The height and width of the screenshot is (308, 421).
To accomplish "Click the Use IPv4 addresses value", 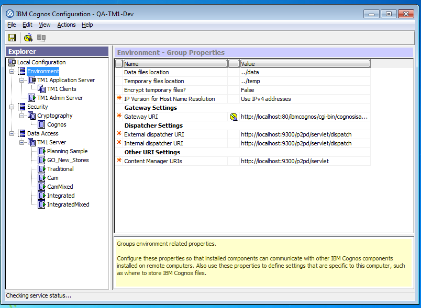I will click(305, 99).
